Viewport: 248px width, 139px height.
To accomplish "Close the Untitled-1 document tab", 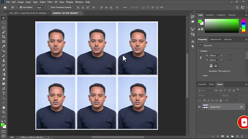I will tap(81, 13).
